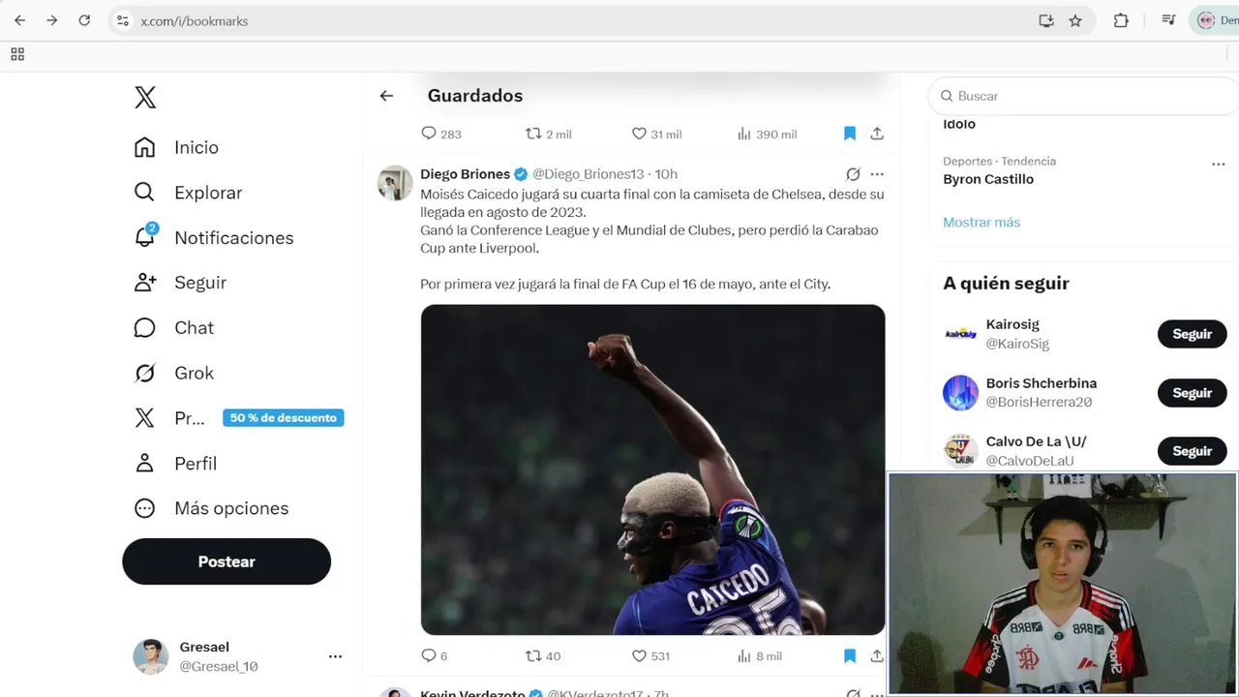This screenshot has height=697, width=1239.
Task: Open Notificaciones with 2 badge
Action: 213,237
